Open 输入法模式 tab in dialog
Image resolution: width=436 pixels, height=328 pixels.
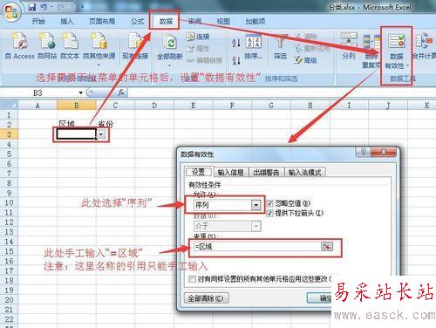tap(305, 173)
